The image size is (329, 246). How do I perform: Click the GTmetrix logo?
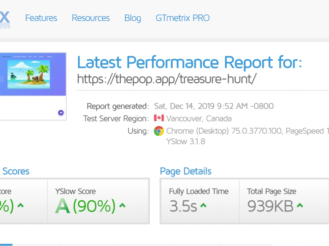coord(5,19)
